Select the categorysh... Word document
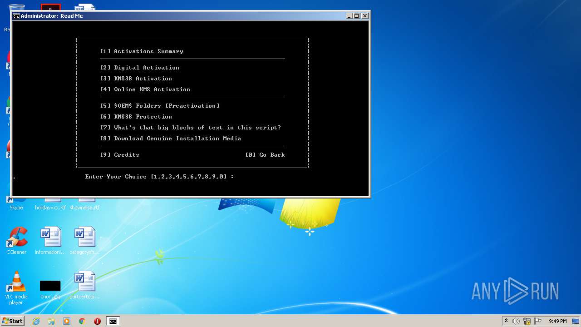 84,241
